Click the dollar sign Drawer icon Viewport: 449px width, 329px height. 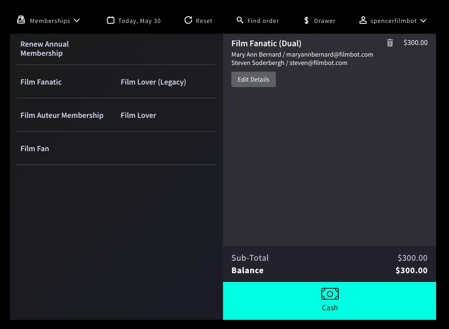click(306, 20)
